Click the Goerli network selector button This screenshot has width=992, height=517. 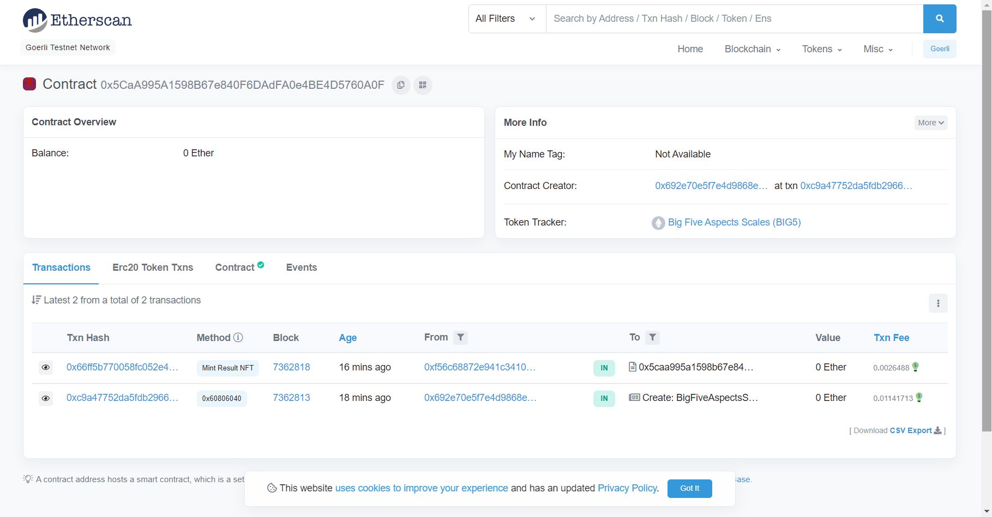pyautogui.click(x=940, y=49)
